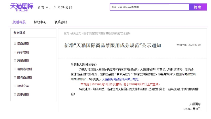Click the red effective-date sentence
This screenshot has height=119, width=211.
(120, 84)
